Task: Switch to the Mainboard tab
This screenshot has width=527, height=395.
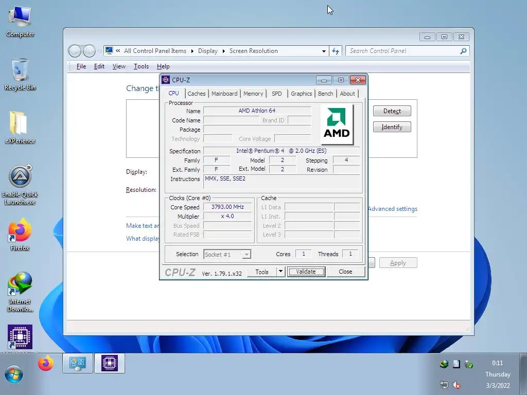Action: click(224, 94)
